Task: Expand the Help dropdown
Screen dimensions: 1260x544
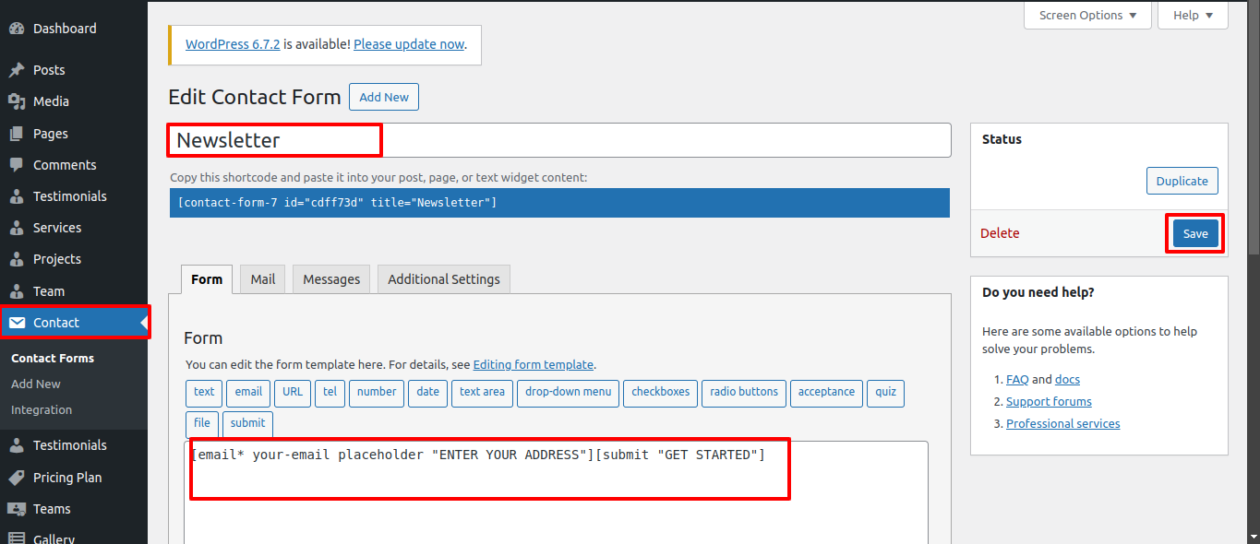Action: (1192, 15)
